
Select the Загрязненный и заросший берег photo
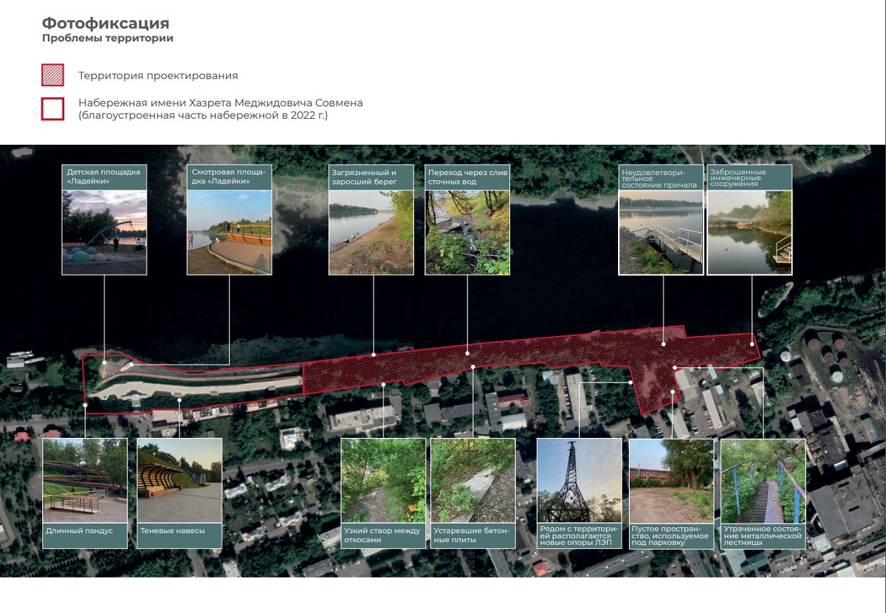point(371,232)
